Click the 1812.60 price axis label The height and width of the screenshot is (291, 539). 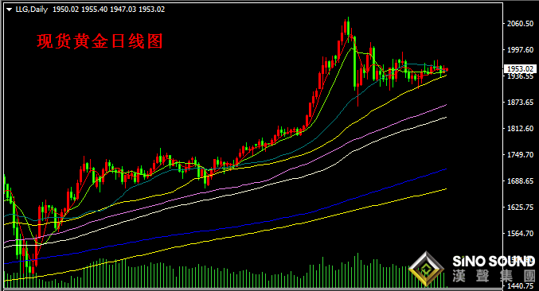521,128
